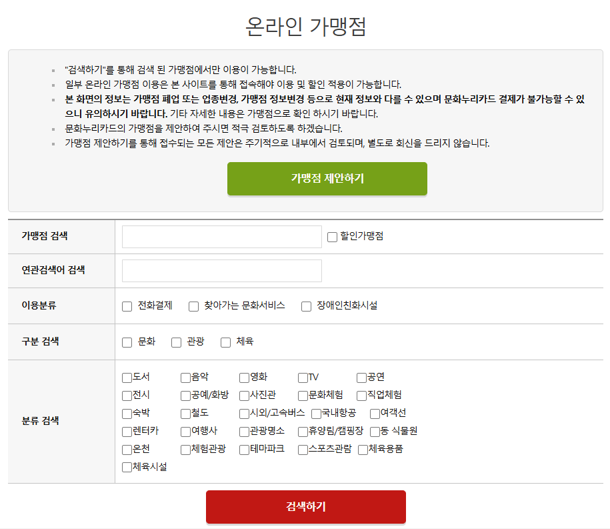Enable the 체육 category filter
The width and height of the screenshot is (610, 529).
(225, 342)
